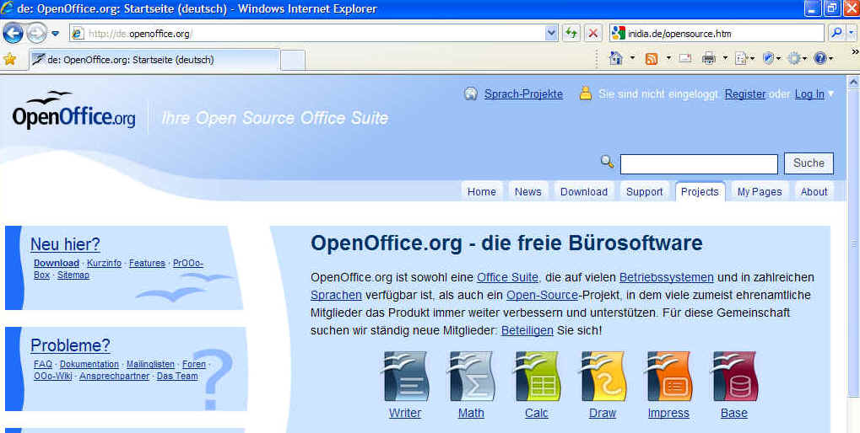860x433 pixels.
Task: Open the Kurzinfo link
Action: point(104,264)
